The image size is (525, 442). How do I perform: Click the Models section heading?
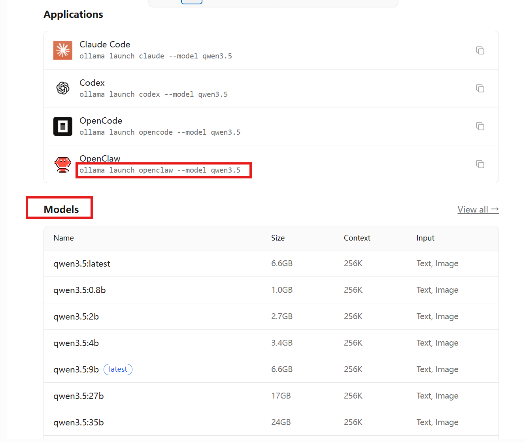point(61,209)
